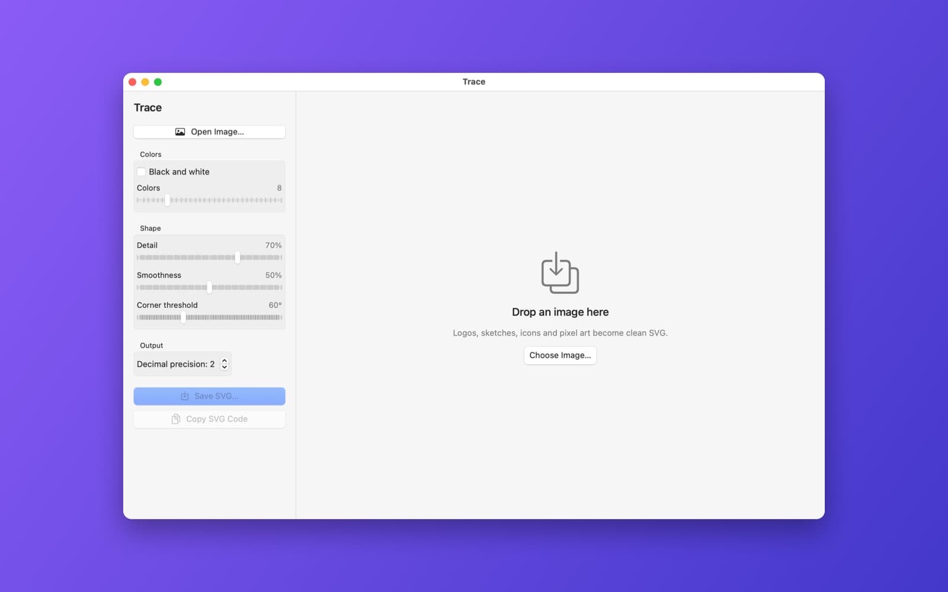Click the 'Black and white' label text
The height and width of the screenshot is (592, 948).
point(179,172)
